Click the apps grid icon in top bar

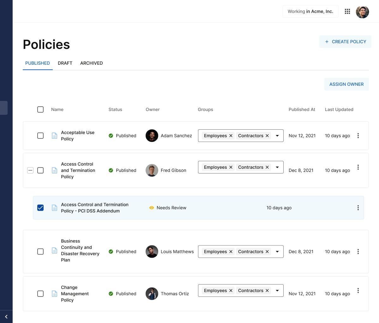[347, 11]
